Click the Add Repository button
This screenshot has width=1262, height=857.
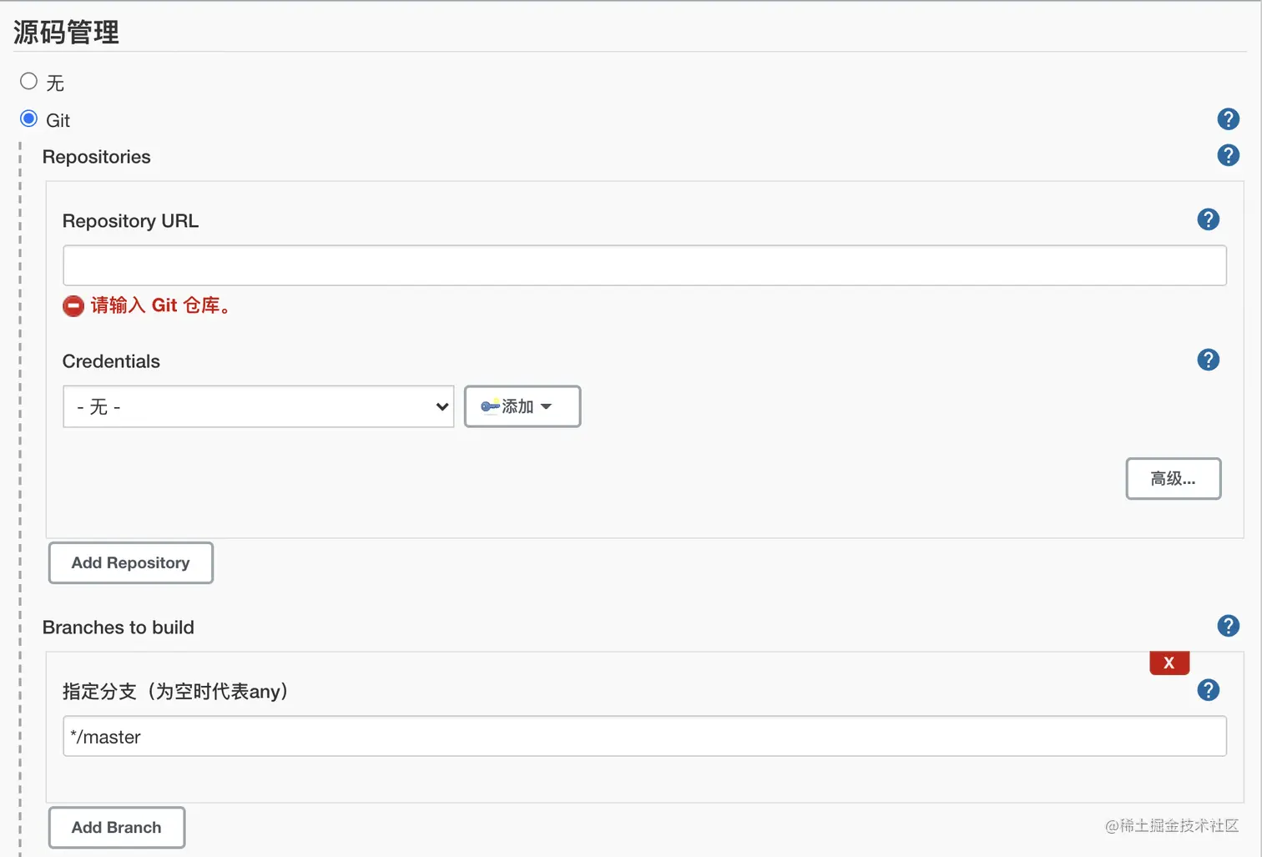pyautogui.click(x=130, y=562)
